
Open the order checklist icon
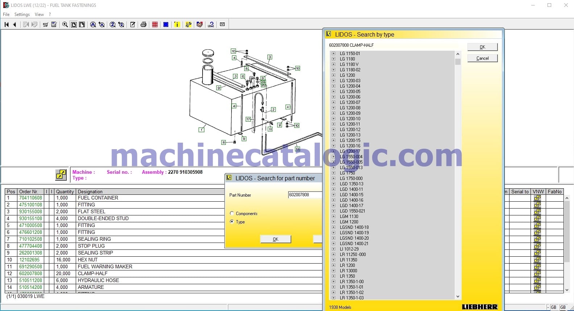[54, 25]
